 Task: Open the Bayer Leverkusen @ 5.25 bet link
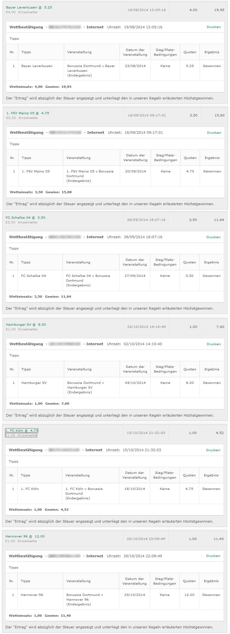(x=29, y=7)
